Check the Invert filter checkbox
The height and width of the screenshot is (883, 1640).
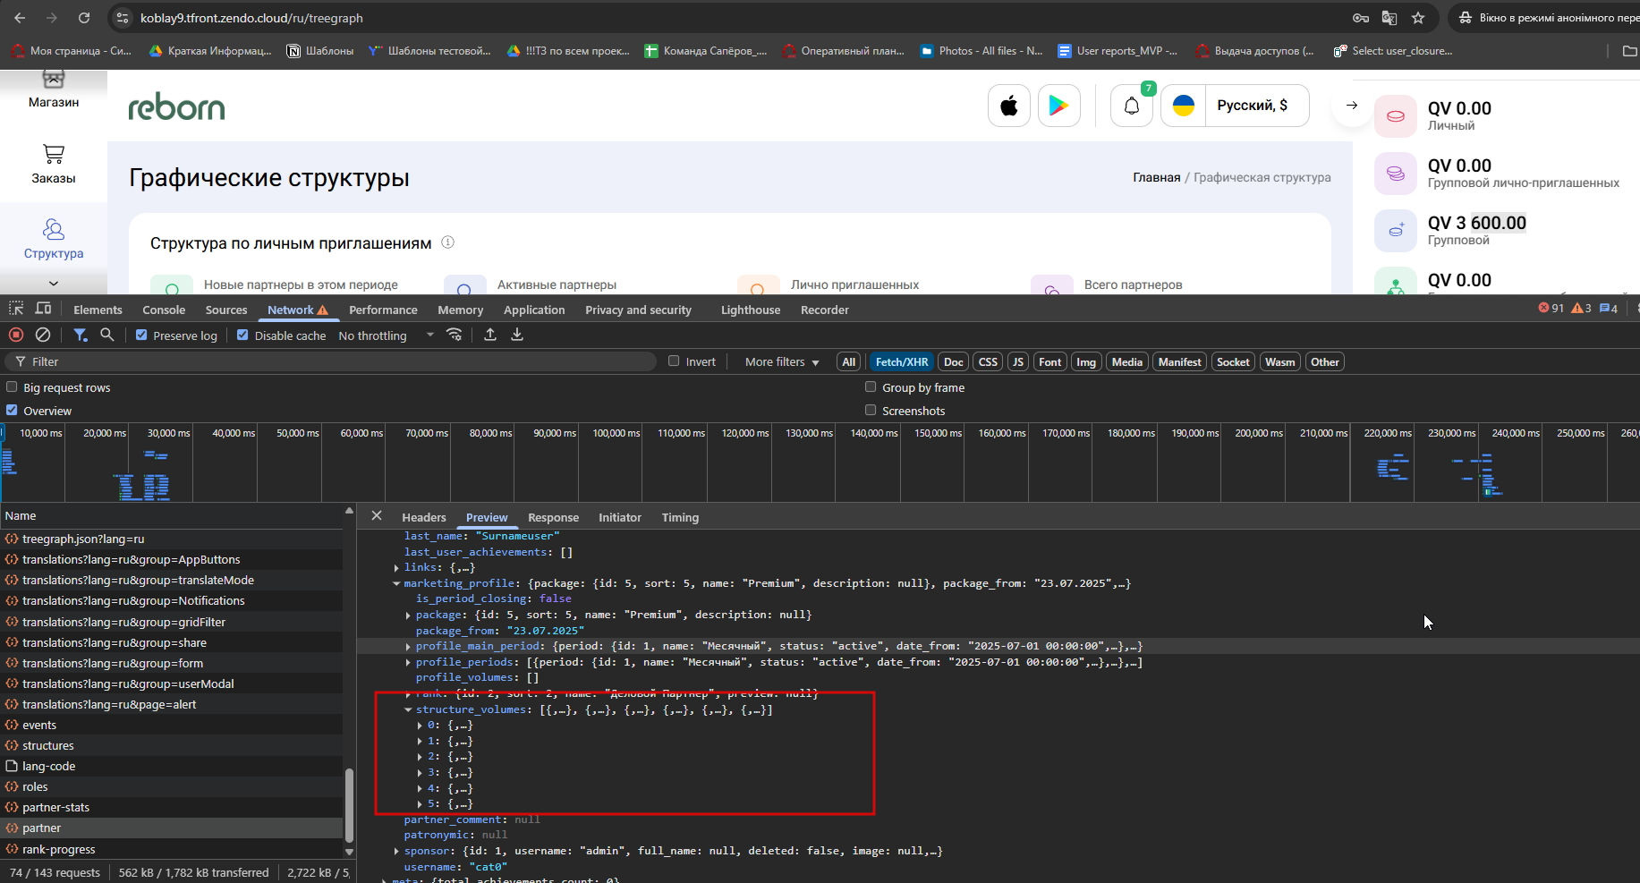(x=675, y=361)
